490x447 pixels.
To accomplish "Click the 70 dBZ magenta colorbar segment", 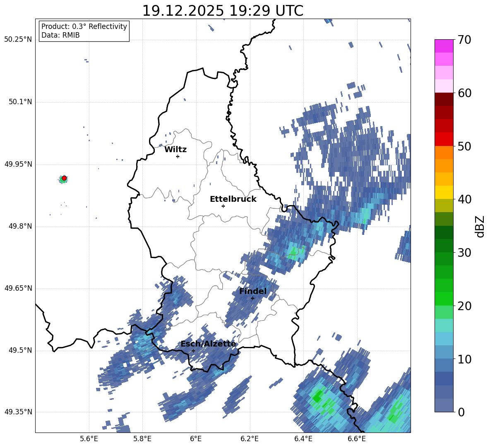I will click(x=444, y=46).
